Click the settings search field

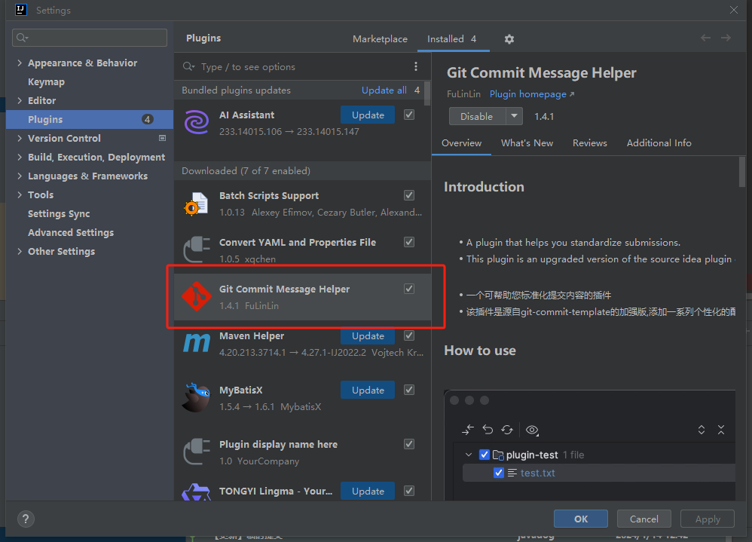(x=90, y=38)
